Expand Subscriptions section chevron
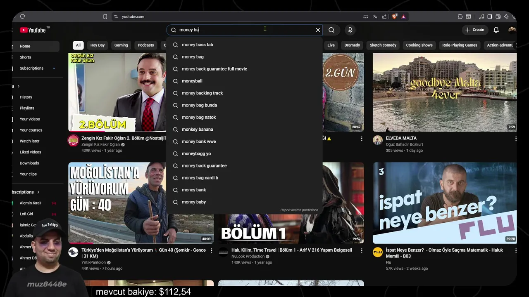This screenshot has height=297, width=529. pos(38,192)
